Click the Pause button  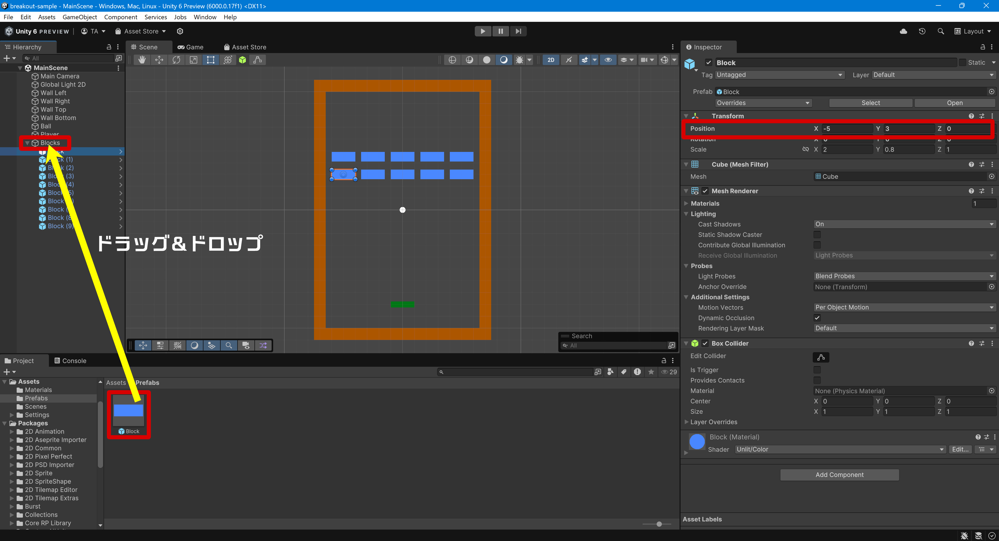501,31
